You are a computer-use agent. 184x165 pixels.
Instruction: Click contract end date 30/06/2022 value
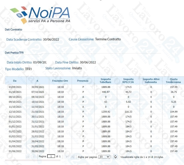tap(51, 39)
